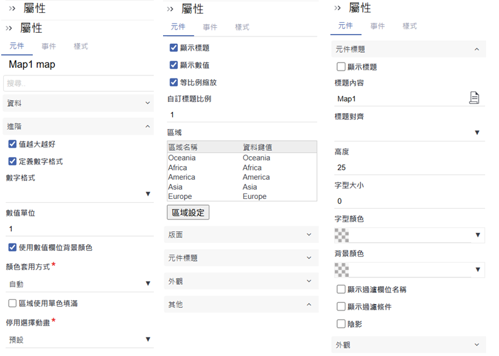Collapse panel via >> icon directly above Map1 map

click(9, 28)
